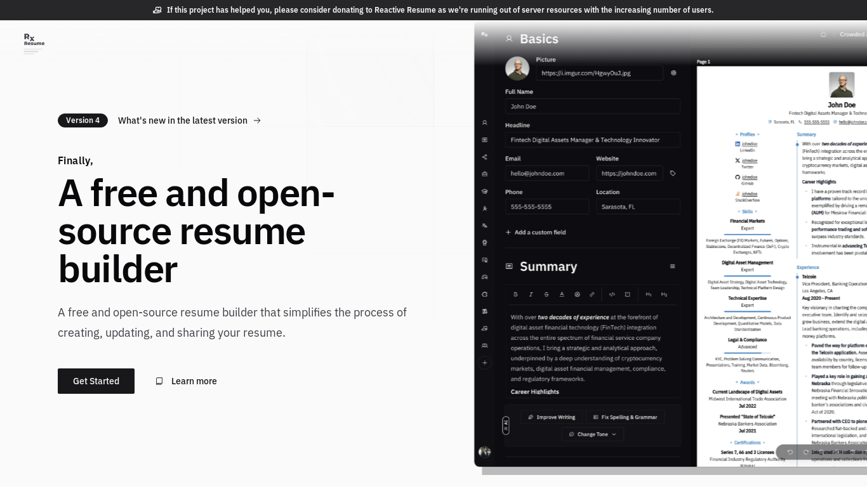This screenshot has height=487, width=867.
Task: Open the user avatar at the sidebar bottom
Action: (x=484, y=451)
